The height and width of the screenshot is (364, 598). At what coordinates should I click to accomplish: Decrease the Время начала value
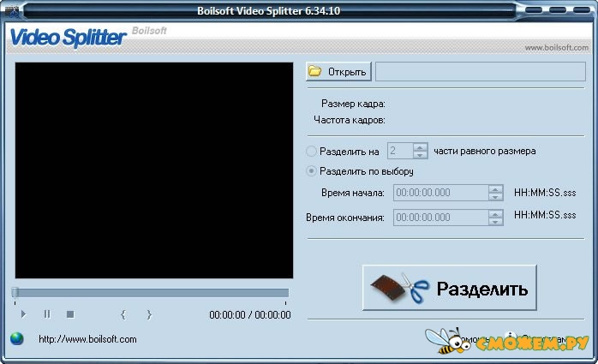coord(495,197)
